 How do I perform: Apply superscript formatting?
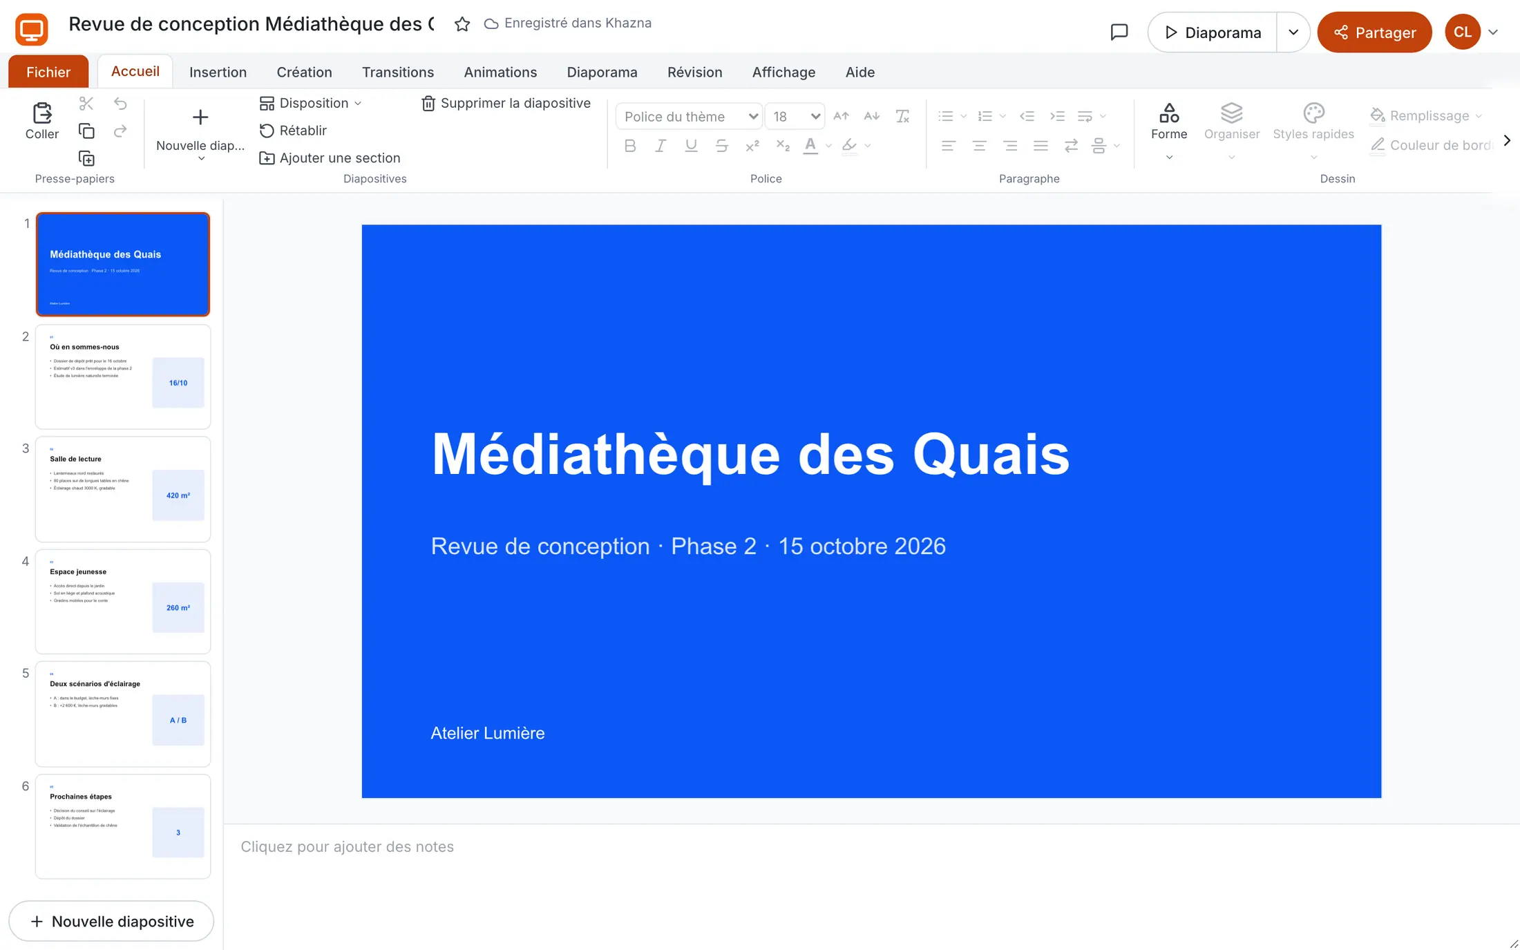click(752, 146)
